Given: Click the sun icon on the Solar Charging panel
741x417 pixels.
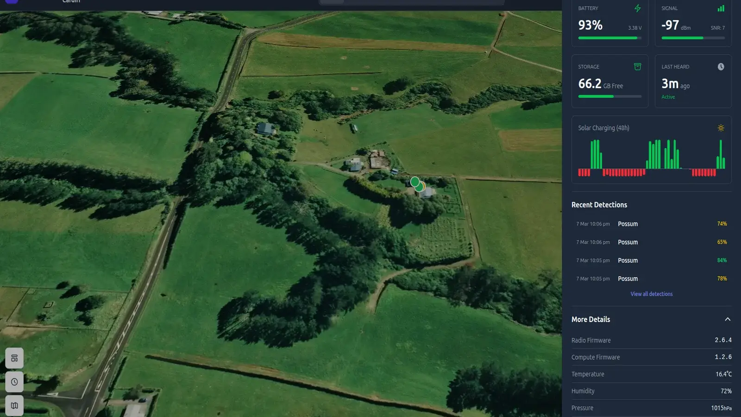Looking at the screenshot, I should (x=721, y=128).
